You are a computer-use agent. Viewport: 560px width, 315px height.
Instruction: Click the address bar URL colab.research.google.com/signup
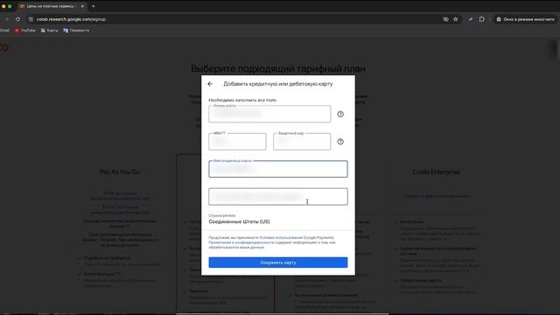(x=71, y=19)
